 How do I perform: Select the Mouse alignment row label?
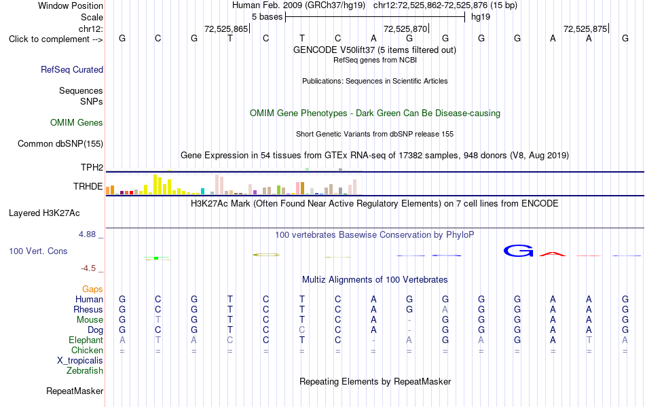click(90, 320)
